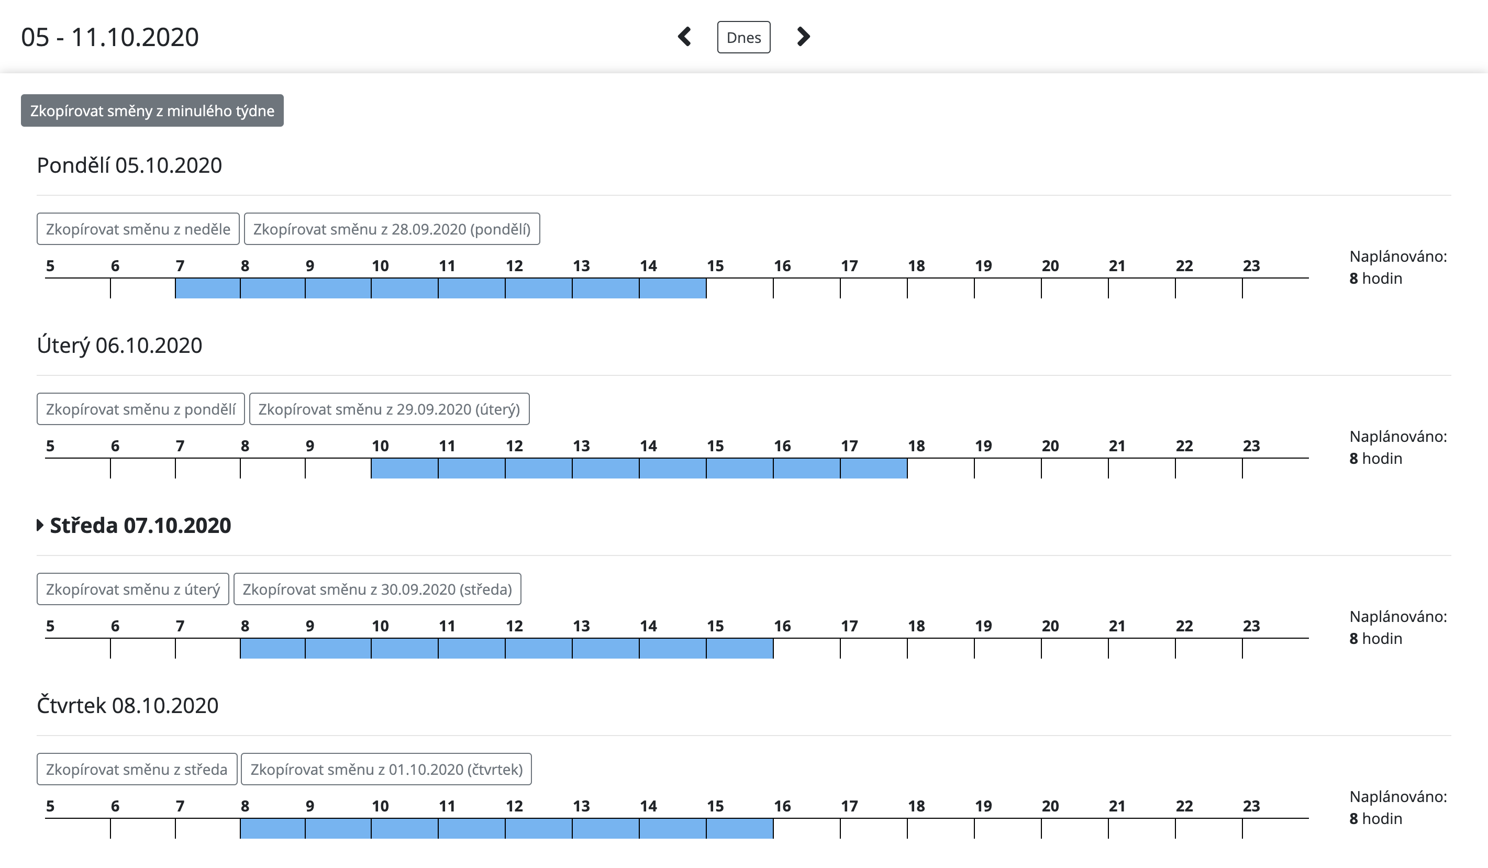
Task: Copy shift from 01.10.2020 (čtvrtek)
Action: coord(386,770)
